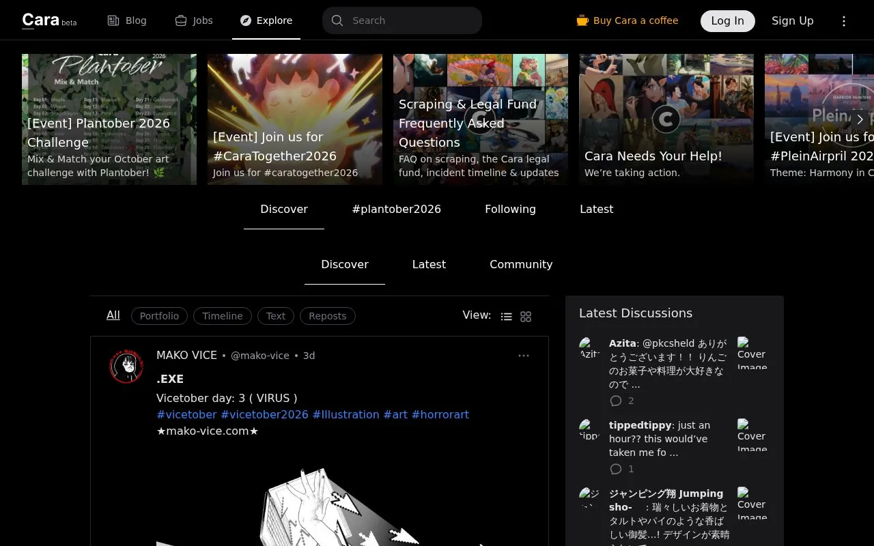874x546 pixels.
Task: Click the coffee cup icon
Action: (x=582, y=20)
